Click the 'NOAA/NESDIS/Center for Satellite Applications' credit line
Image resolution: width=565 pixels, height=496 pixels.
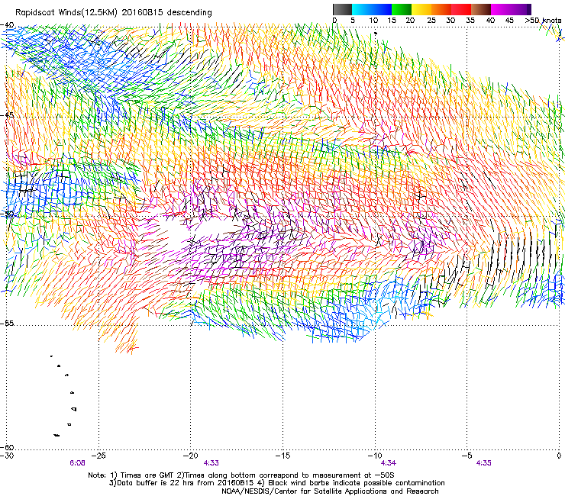click(x=330, y=491)
